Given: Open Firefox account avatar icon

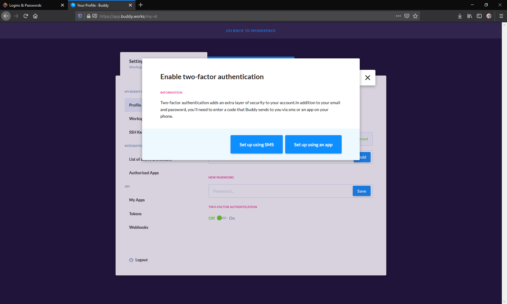Looking at the screenshot, I should [x=489, y=16].
